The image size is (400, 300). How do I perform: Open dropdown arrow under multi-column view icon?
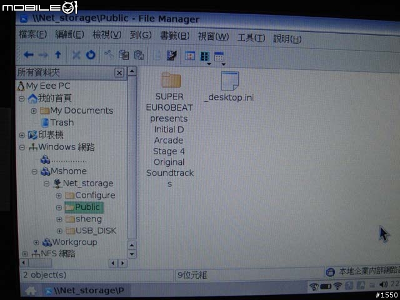pos(209,64)
